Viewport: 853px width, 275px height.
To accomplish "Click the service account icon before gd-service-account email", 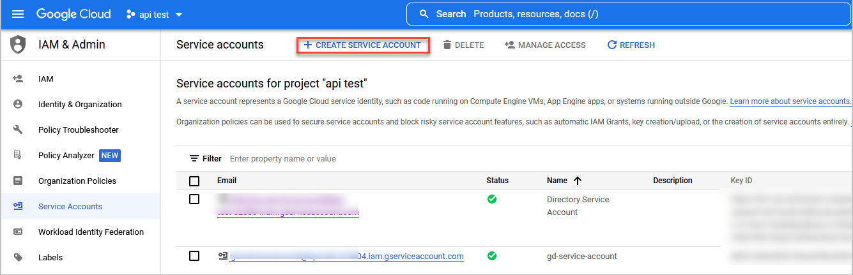I will pos(222,256).
